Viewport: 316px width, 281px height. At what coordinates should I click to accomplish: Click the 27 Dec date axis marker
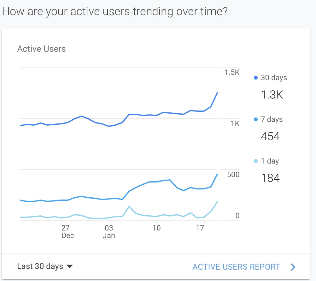coord(66,231)
